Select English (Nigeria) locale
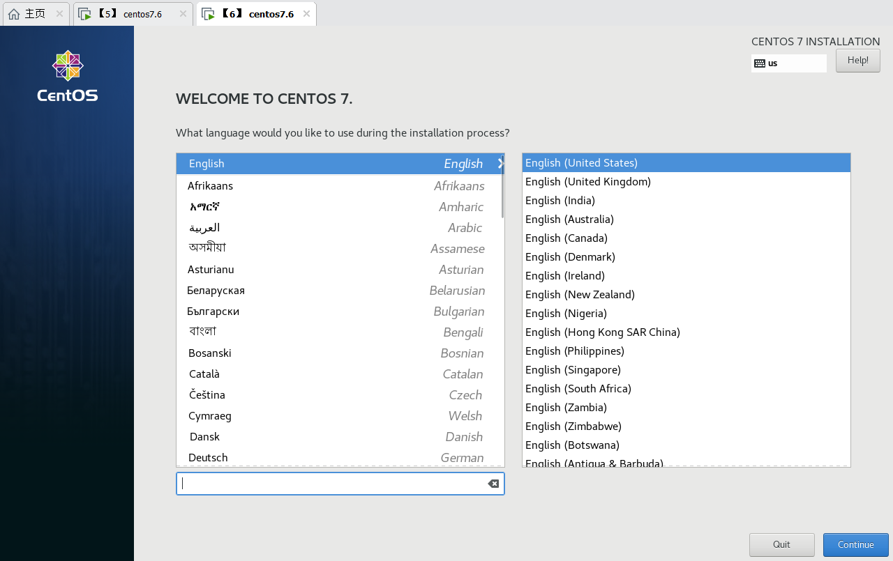 pyautogui.click(x=686, y=314)
